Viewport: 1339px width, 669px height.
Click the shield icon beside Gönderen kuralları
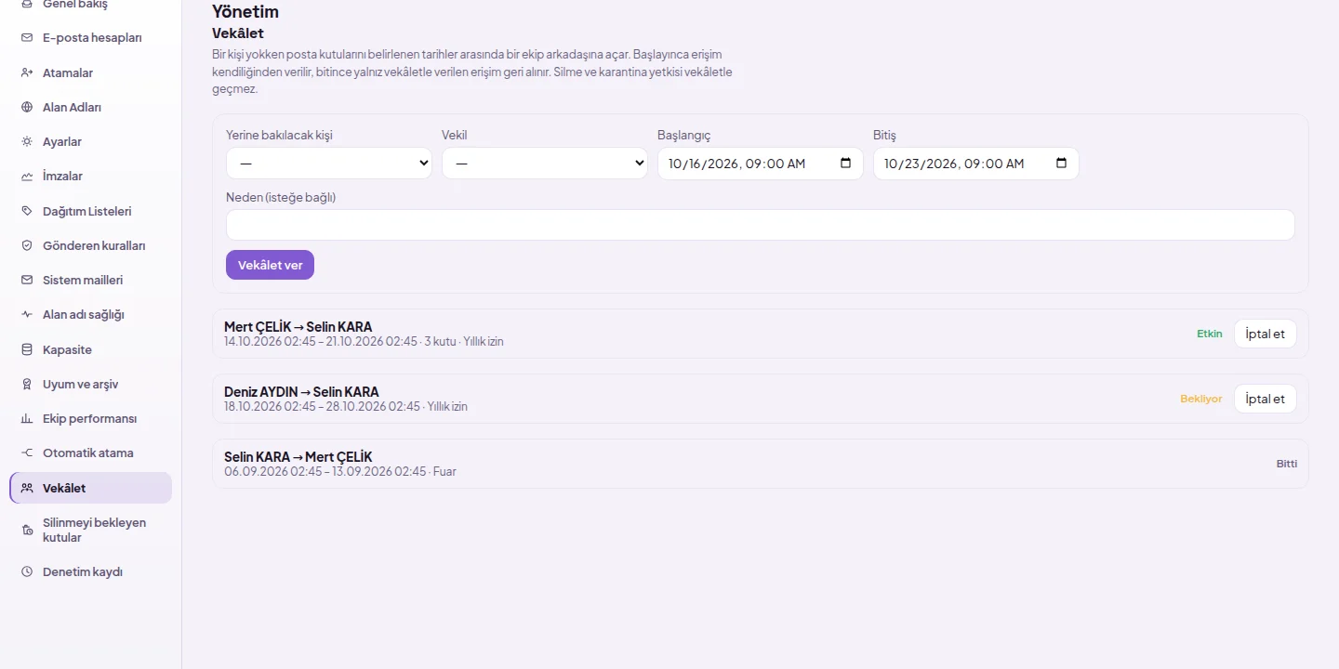click(x=27, y=245)
